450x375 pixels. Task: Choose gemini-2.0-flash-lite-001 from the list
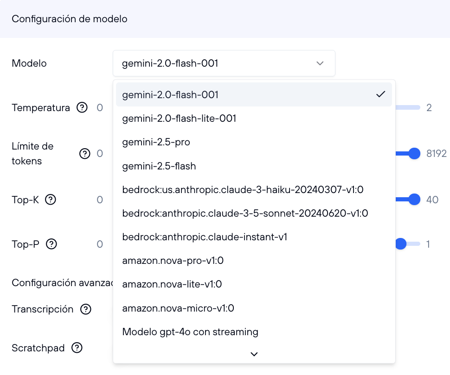coord(179,119)
